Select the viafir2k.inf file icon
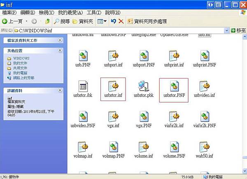 pos(174,117)
